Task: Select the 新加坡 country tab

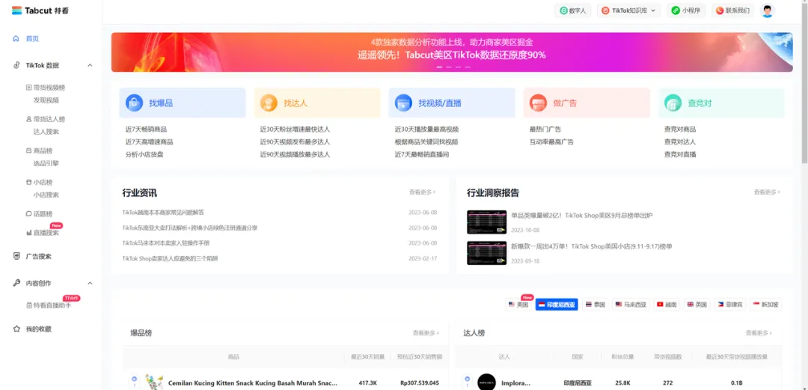Action: click(x=766, y=305)
